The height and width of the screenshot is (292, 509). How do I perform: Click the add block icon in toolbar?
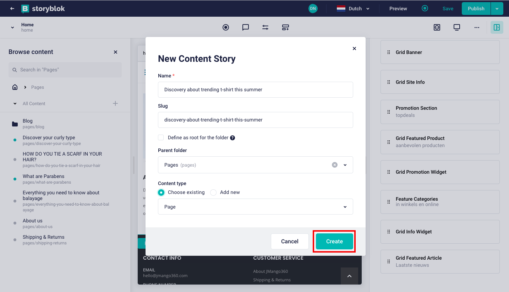point(285,27)
